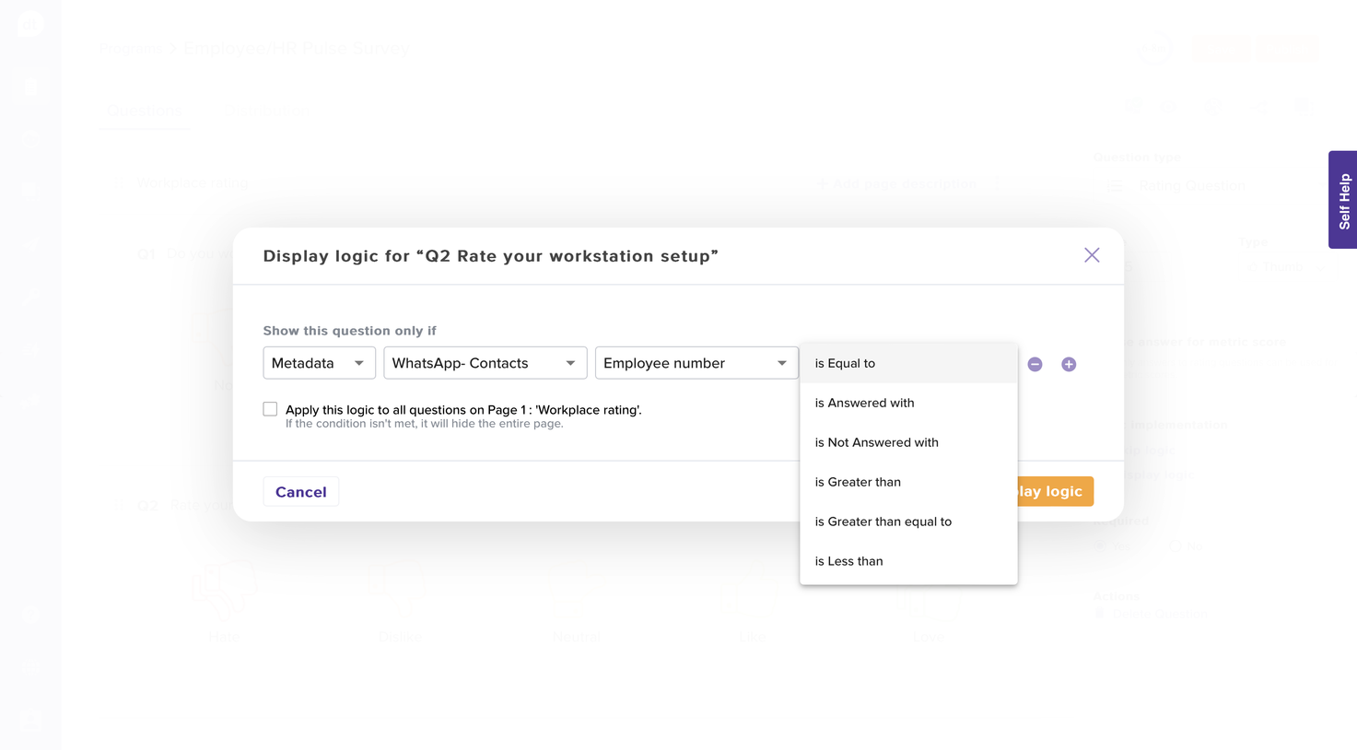
Task: Switch to the Questions tab
Action: tap(145, 111)
